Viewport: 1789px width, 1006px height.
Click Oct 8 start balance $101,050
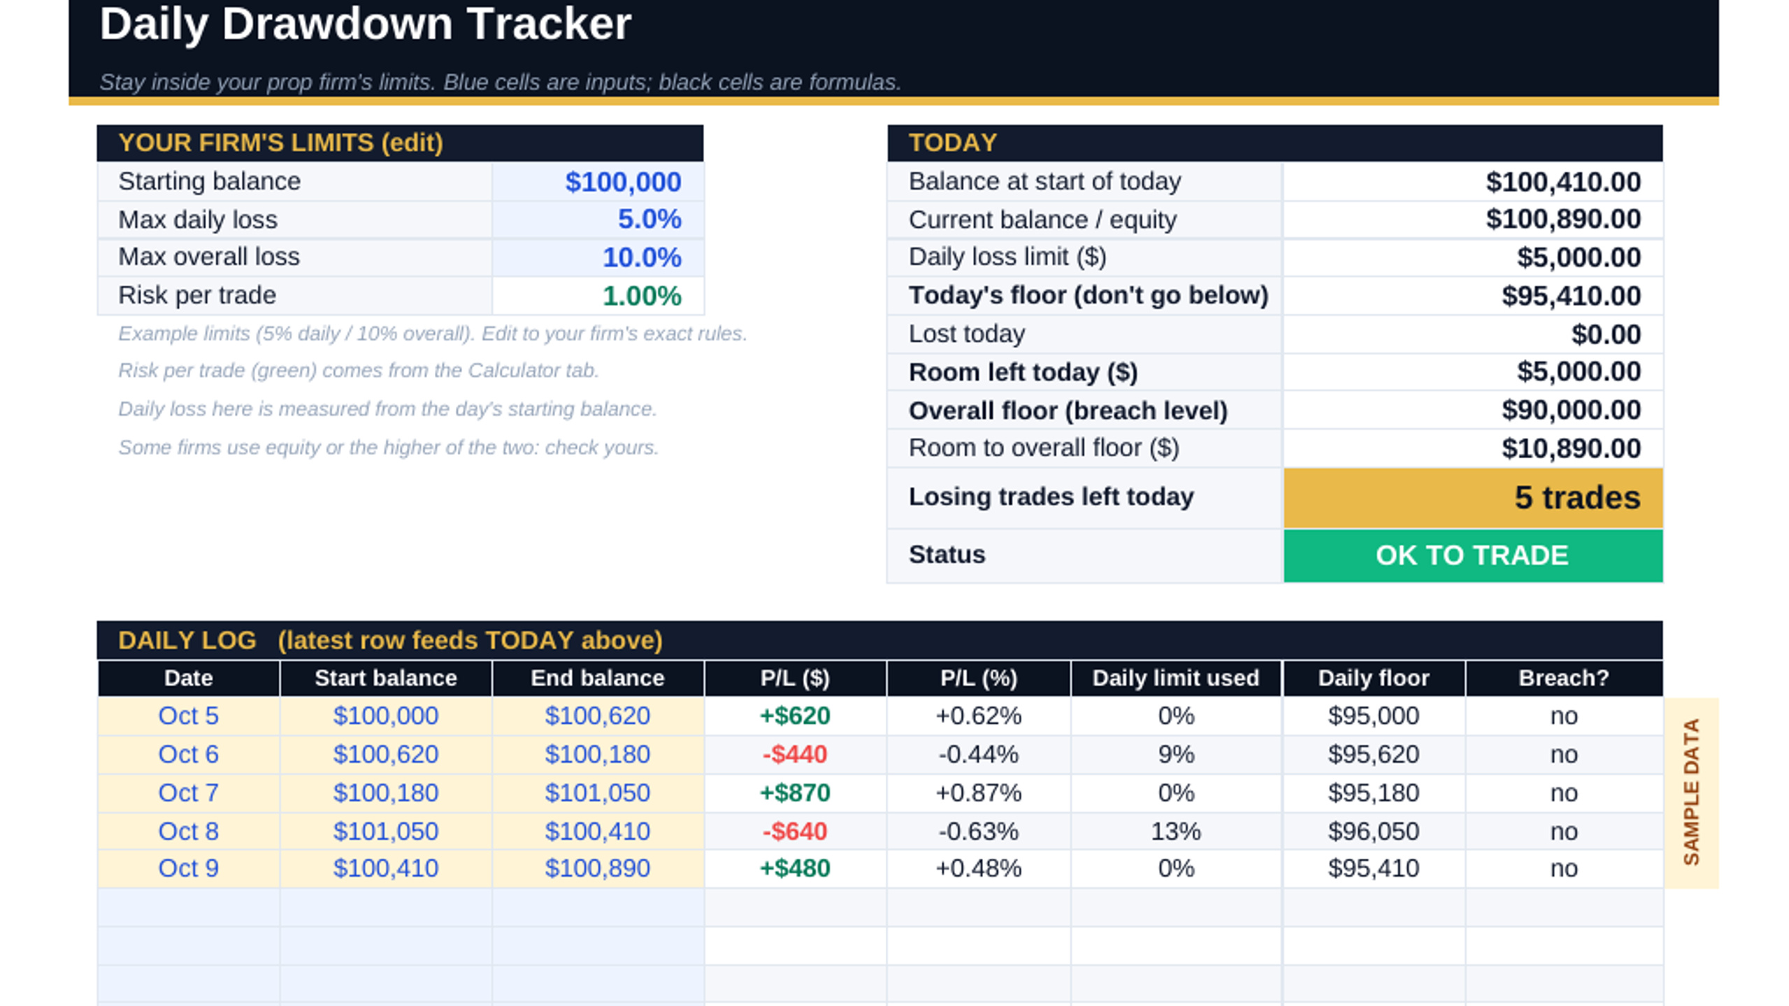click(x=386, y=831)
